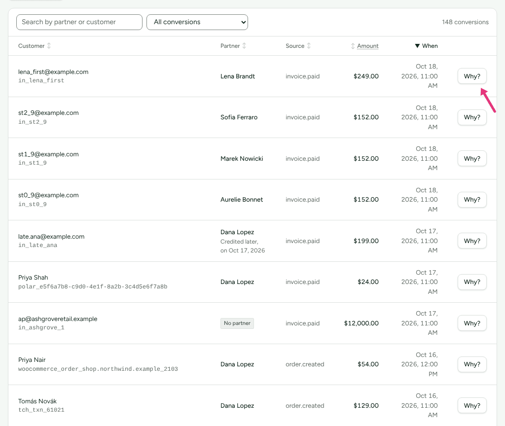Select customer ap@ashgroveretail.example
505x426 pixels.
[x=58, y=319]
